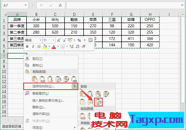186x130 pixels.
Task: Click No Borders paste icon in submenu
Action: coord(83,102)
